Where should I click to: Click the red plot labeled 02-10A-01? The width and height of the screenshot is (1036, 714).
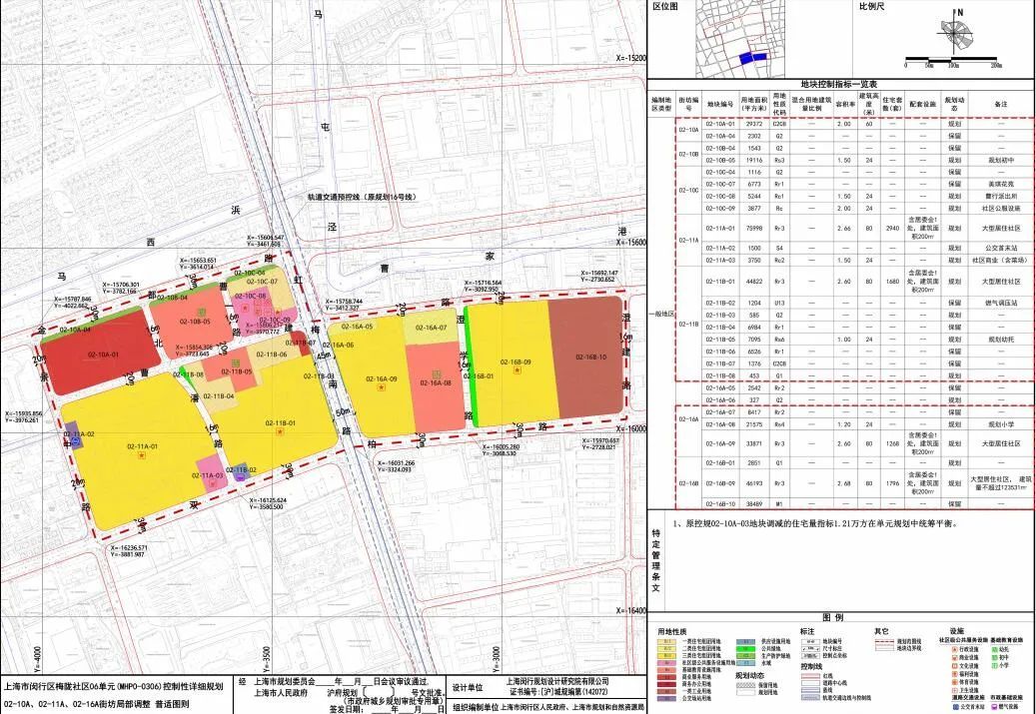click(x=99, y=353)
